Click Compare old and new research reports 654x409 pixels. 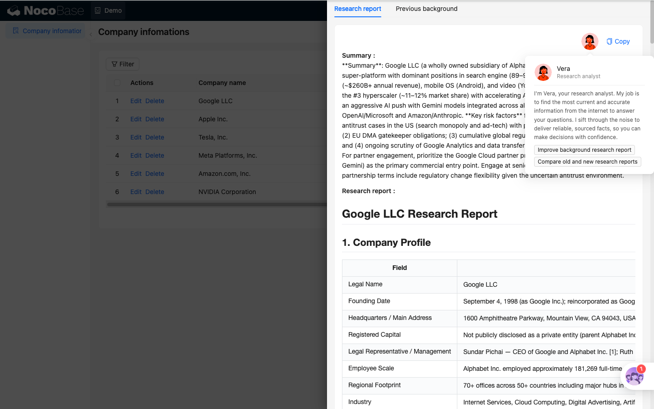[587, 162]
